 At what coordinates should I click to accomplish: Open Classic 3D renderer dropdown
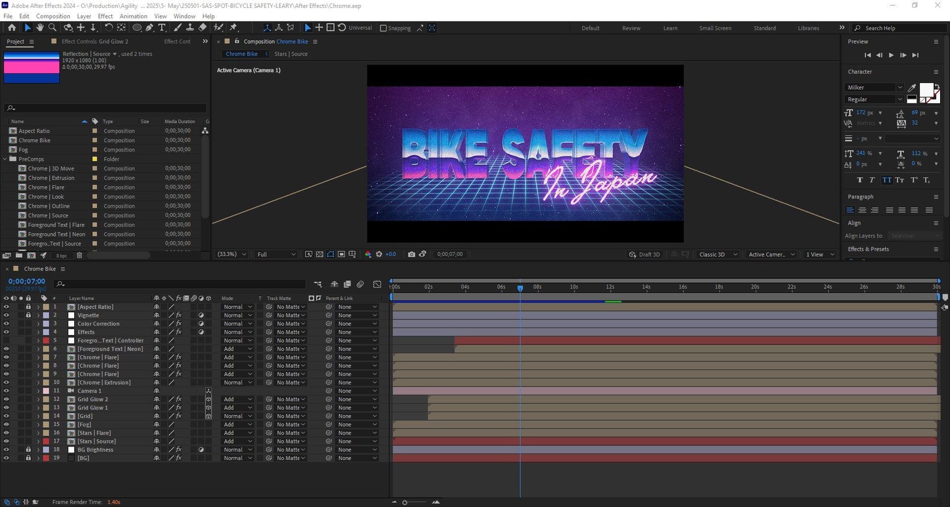click(x=718, y=254)
